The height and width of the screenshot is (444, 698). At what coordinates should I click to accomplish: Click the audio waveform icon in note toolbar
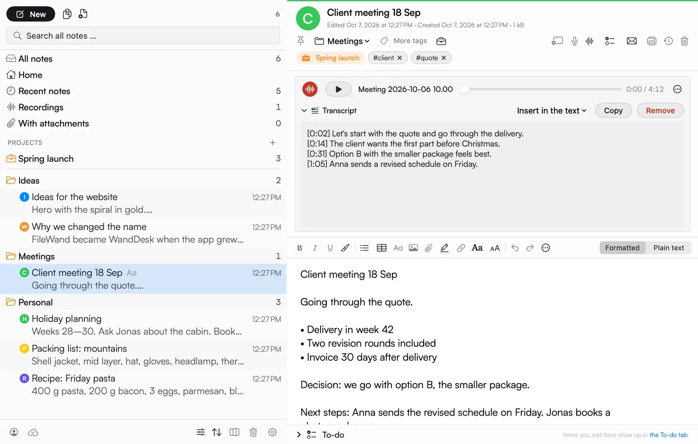(590, 41)
